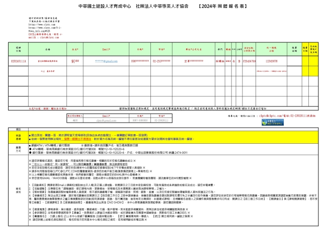Click the ATM轉帳 payment line with bank code 008
This screenshot has height=232, width=327.
click(x=77, y=149)
